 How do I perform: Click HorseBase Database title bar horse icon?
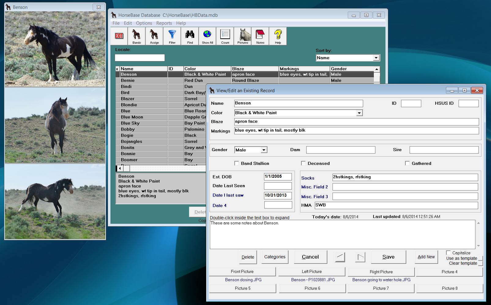coord(114,15)
